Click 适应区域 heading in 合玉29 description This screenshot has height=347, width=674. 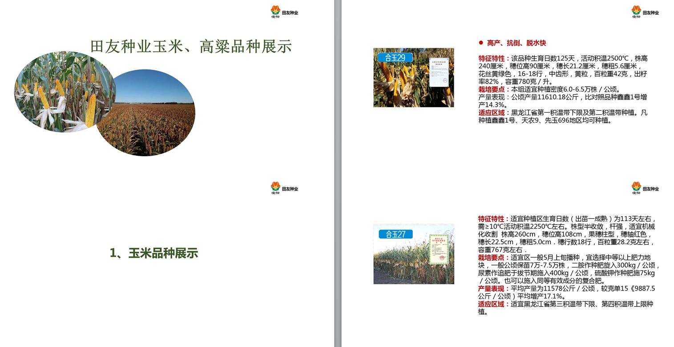click(493, 113)
